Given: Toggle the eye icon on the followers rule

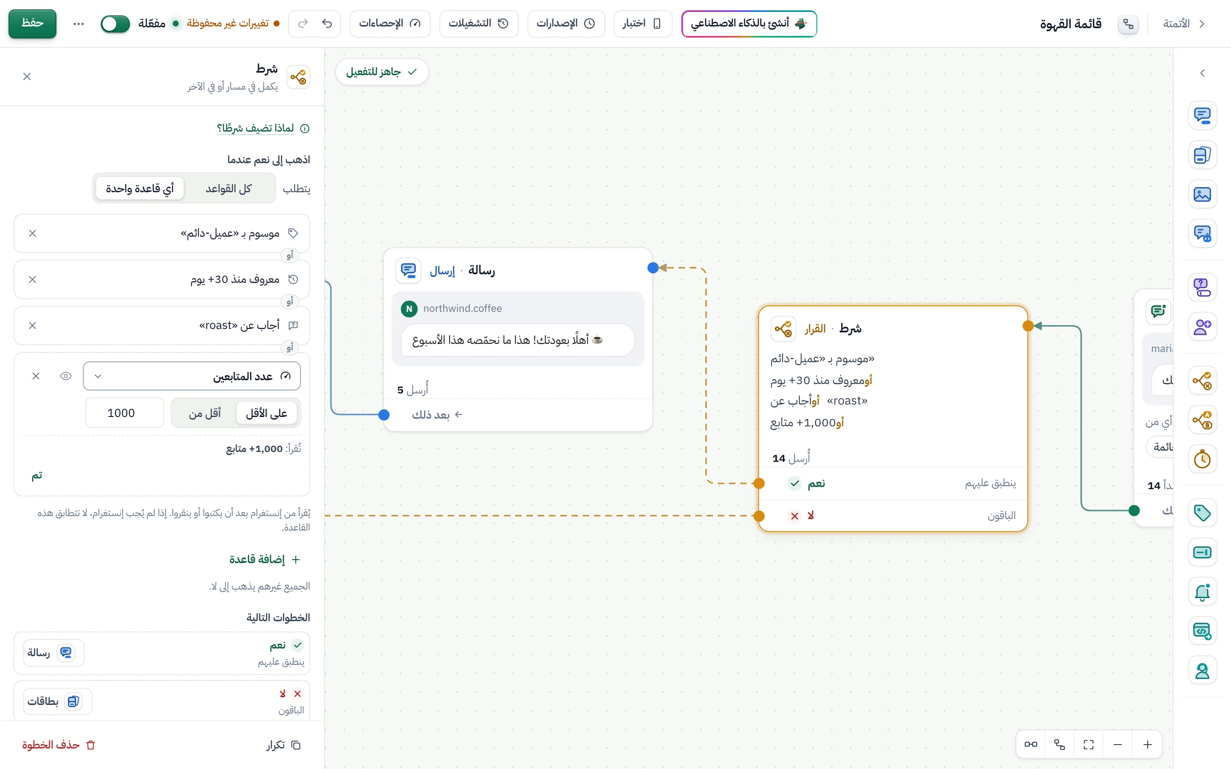Looking at the screenshot, I should coord(66,376).
